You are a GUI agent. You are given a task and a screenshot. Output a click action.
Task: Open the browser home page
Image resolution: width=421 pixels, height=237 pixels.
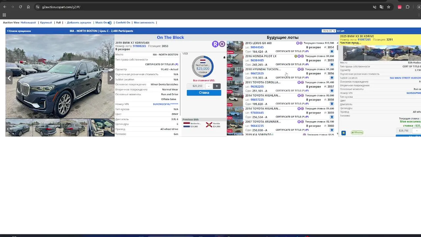(28, 7)
